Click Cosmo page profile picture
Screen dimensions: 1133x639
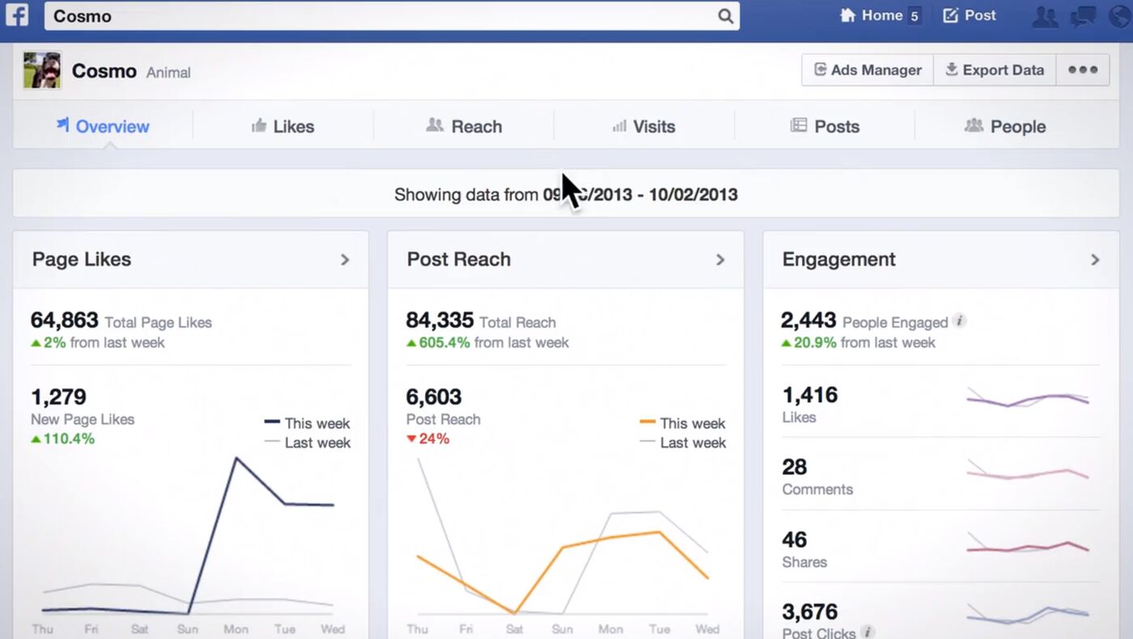pyautogui.click(x=42, y=70)
